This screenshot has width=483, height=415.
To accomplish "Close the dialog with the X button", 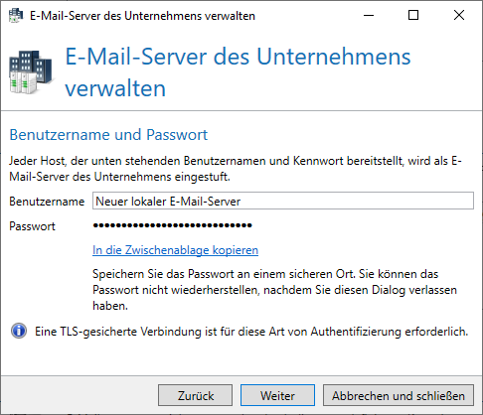I will coord(459,15).
